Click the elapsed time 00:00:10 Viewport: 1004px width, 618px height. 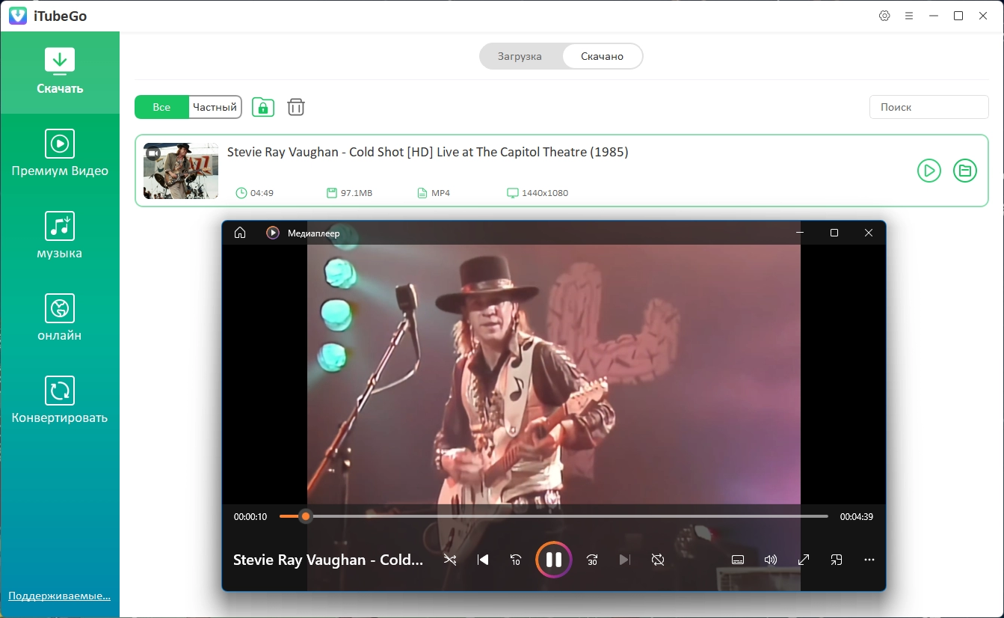[x=250, y=516]
